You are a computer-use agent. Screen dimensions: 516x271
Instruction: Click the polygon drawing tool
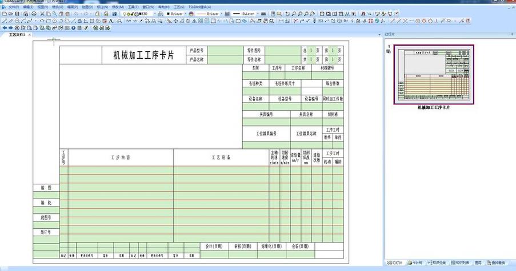click(55, 21)
